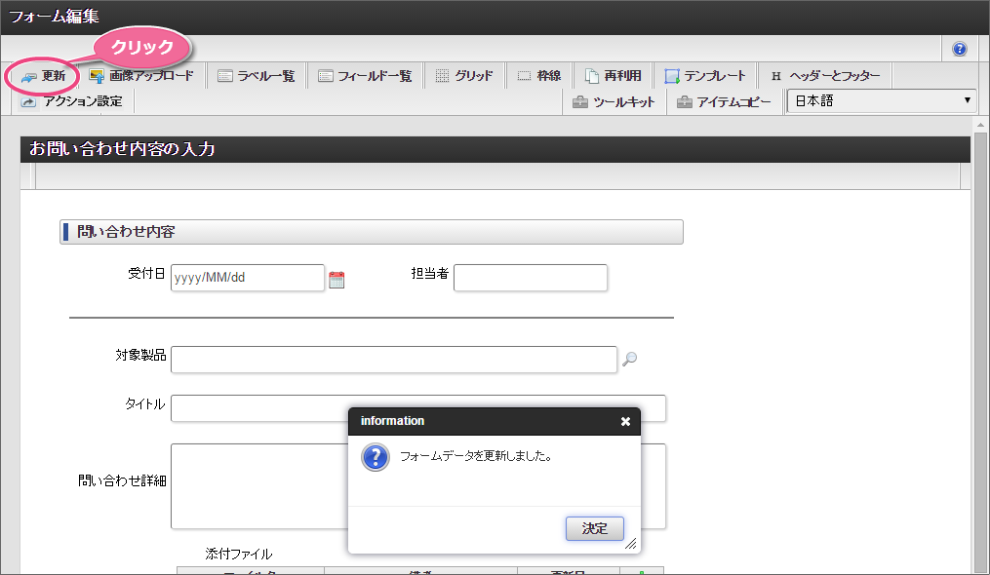Screen dimensions: 990x575
Task: Click into the 受付日 date field
Action: pos(248,278)
